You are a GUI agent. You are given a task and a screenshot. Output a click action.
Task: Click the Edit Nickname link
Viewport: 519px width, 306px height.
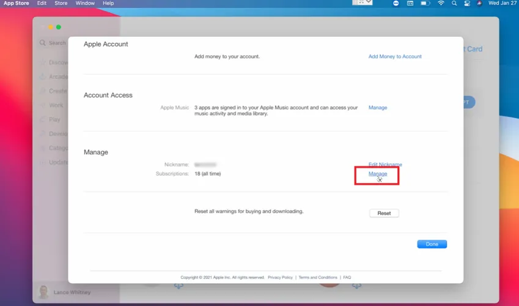[385, 165]
